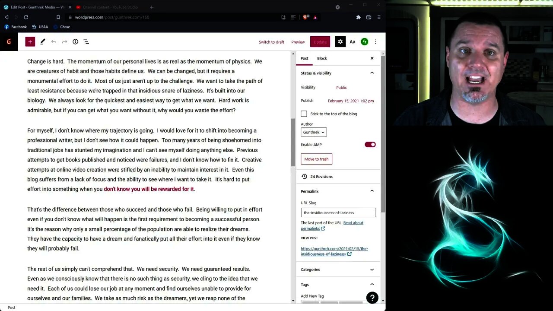Open the reader mode lines icon

(293, 17)
